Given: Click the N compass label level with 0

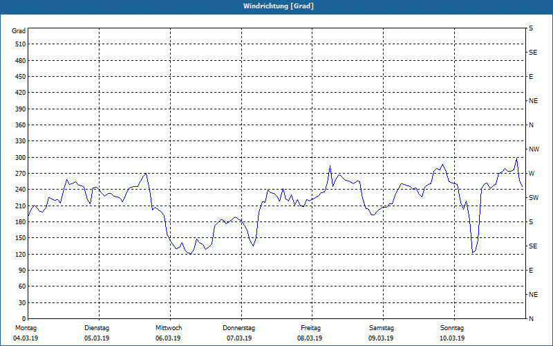Looking at the screenshot, I should pyautogui.click(x=531, y=319).
